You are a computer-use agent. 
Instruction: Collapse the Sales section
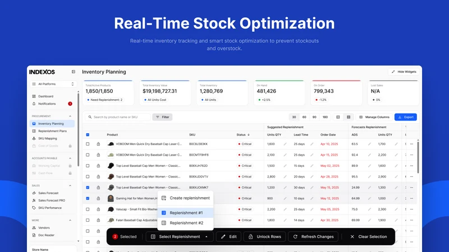coord(70,186)
